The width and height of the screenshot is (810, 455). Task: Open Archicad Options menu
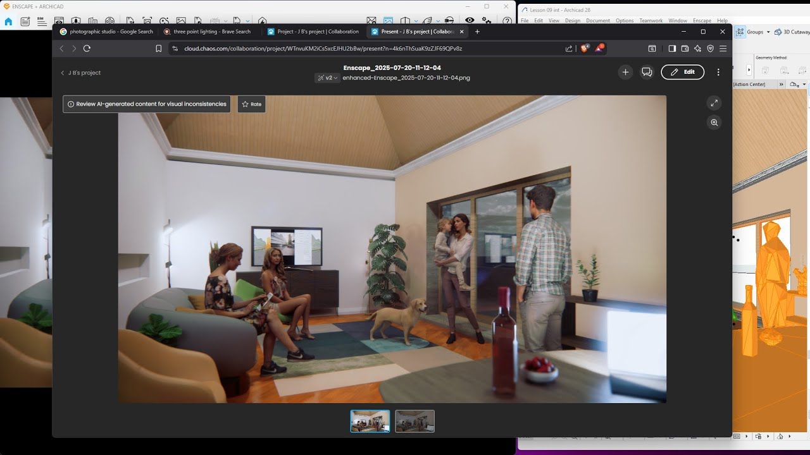coord(625,20)
